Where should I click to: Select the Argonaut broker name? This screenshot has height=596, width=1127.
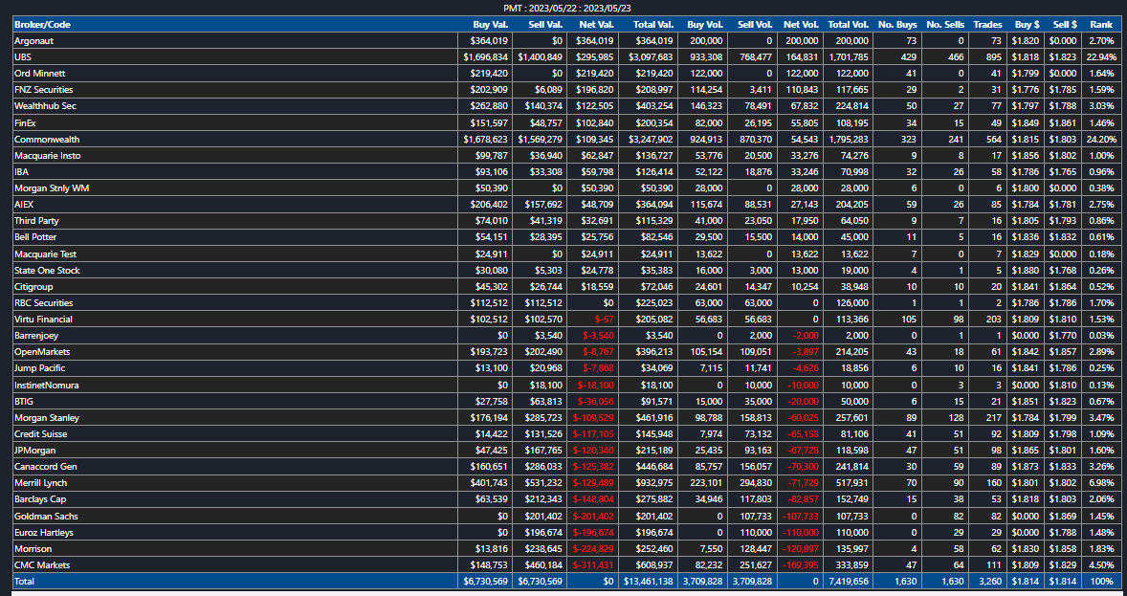pyautogui.click(x=33, y=41)
